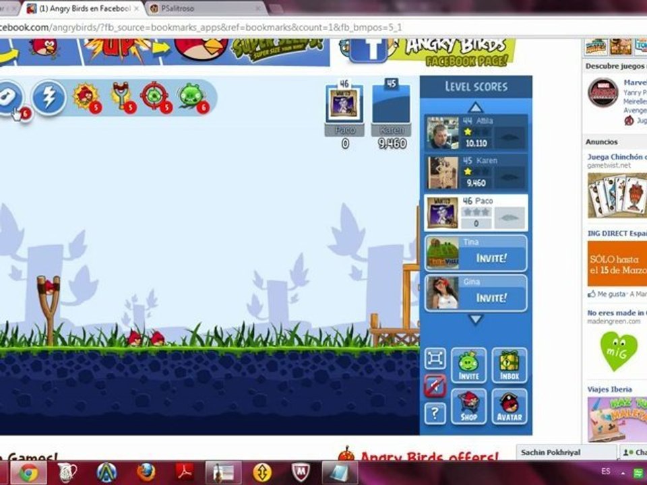Toggle the mute sound button

[x=435, y=386]
